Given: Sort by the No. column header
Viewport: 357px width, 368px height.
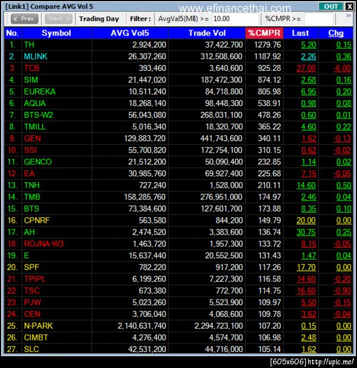Looking at the screenshot, I should [12, 33].
